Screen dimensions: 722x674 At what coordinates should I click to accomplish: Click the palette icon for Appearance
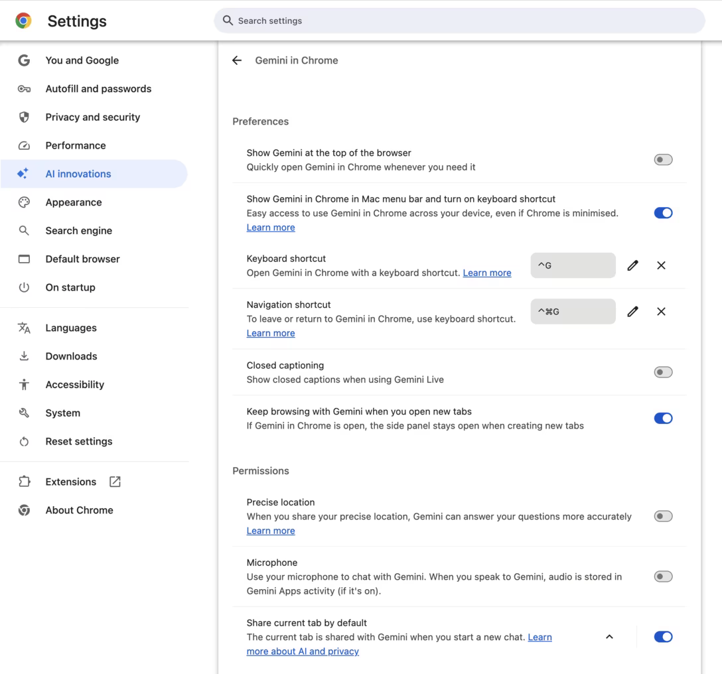click(x=24, y=202)
